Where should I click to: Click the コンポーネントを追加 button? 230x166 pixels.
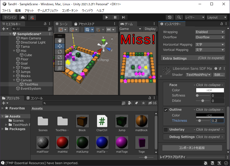click(192, 148)
